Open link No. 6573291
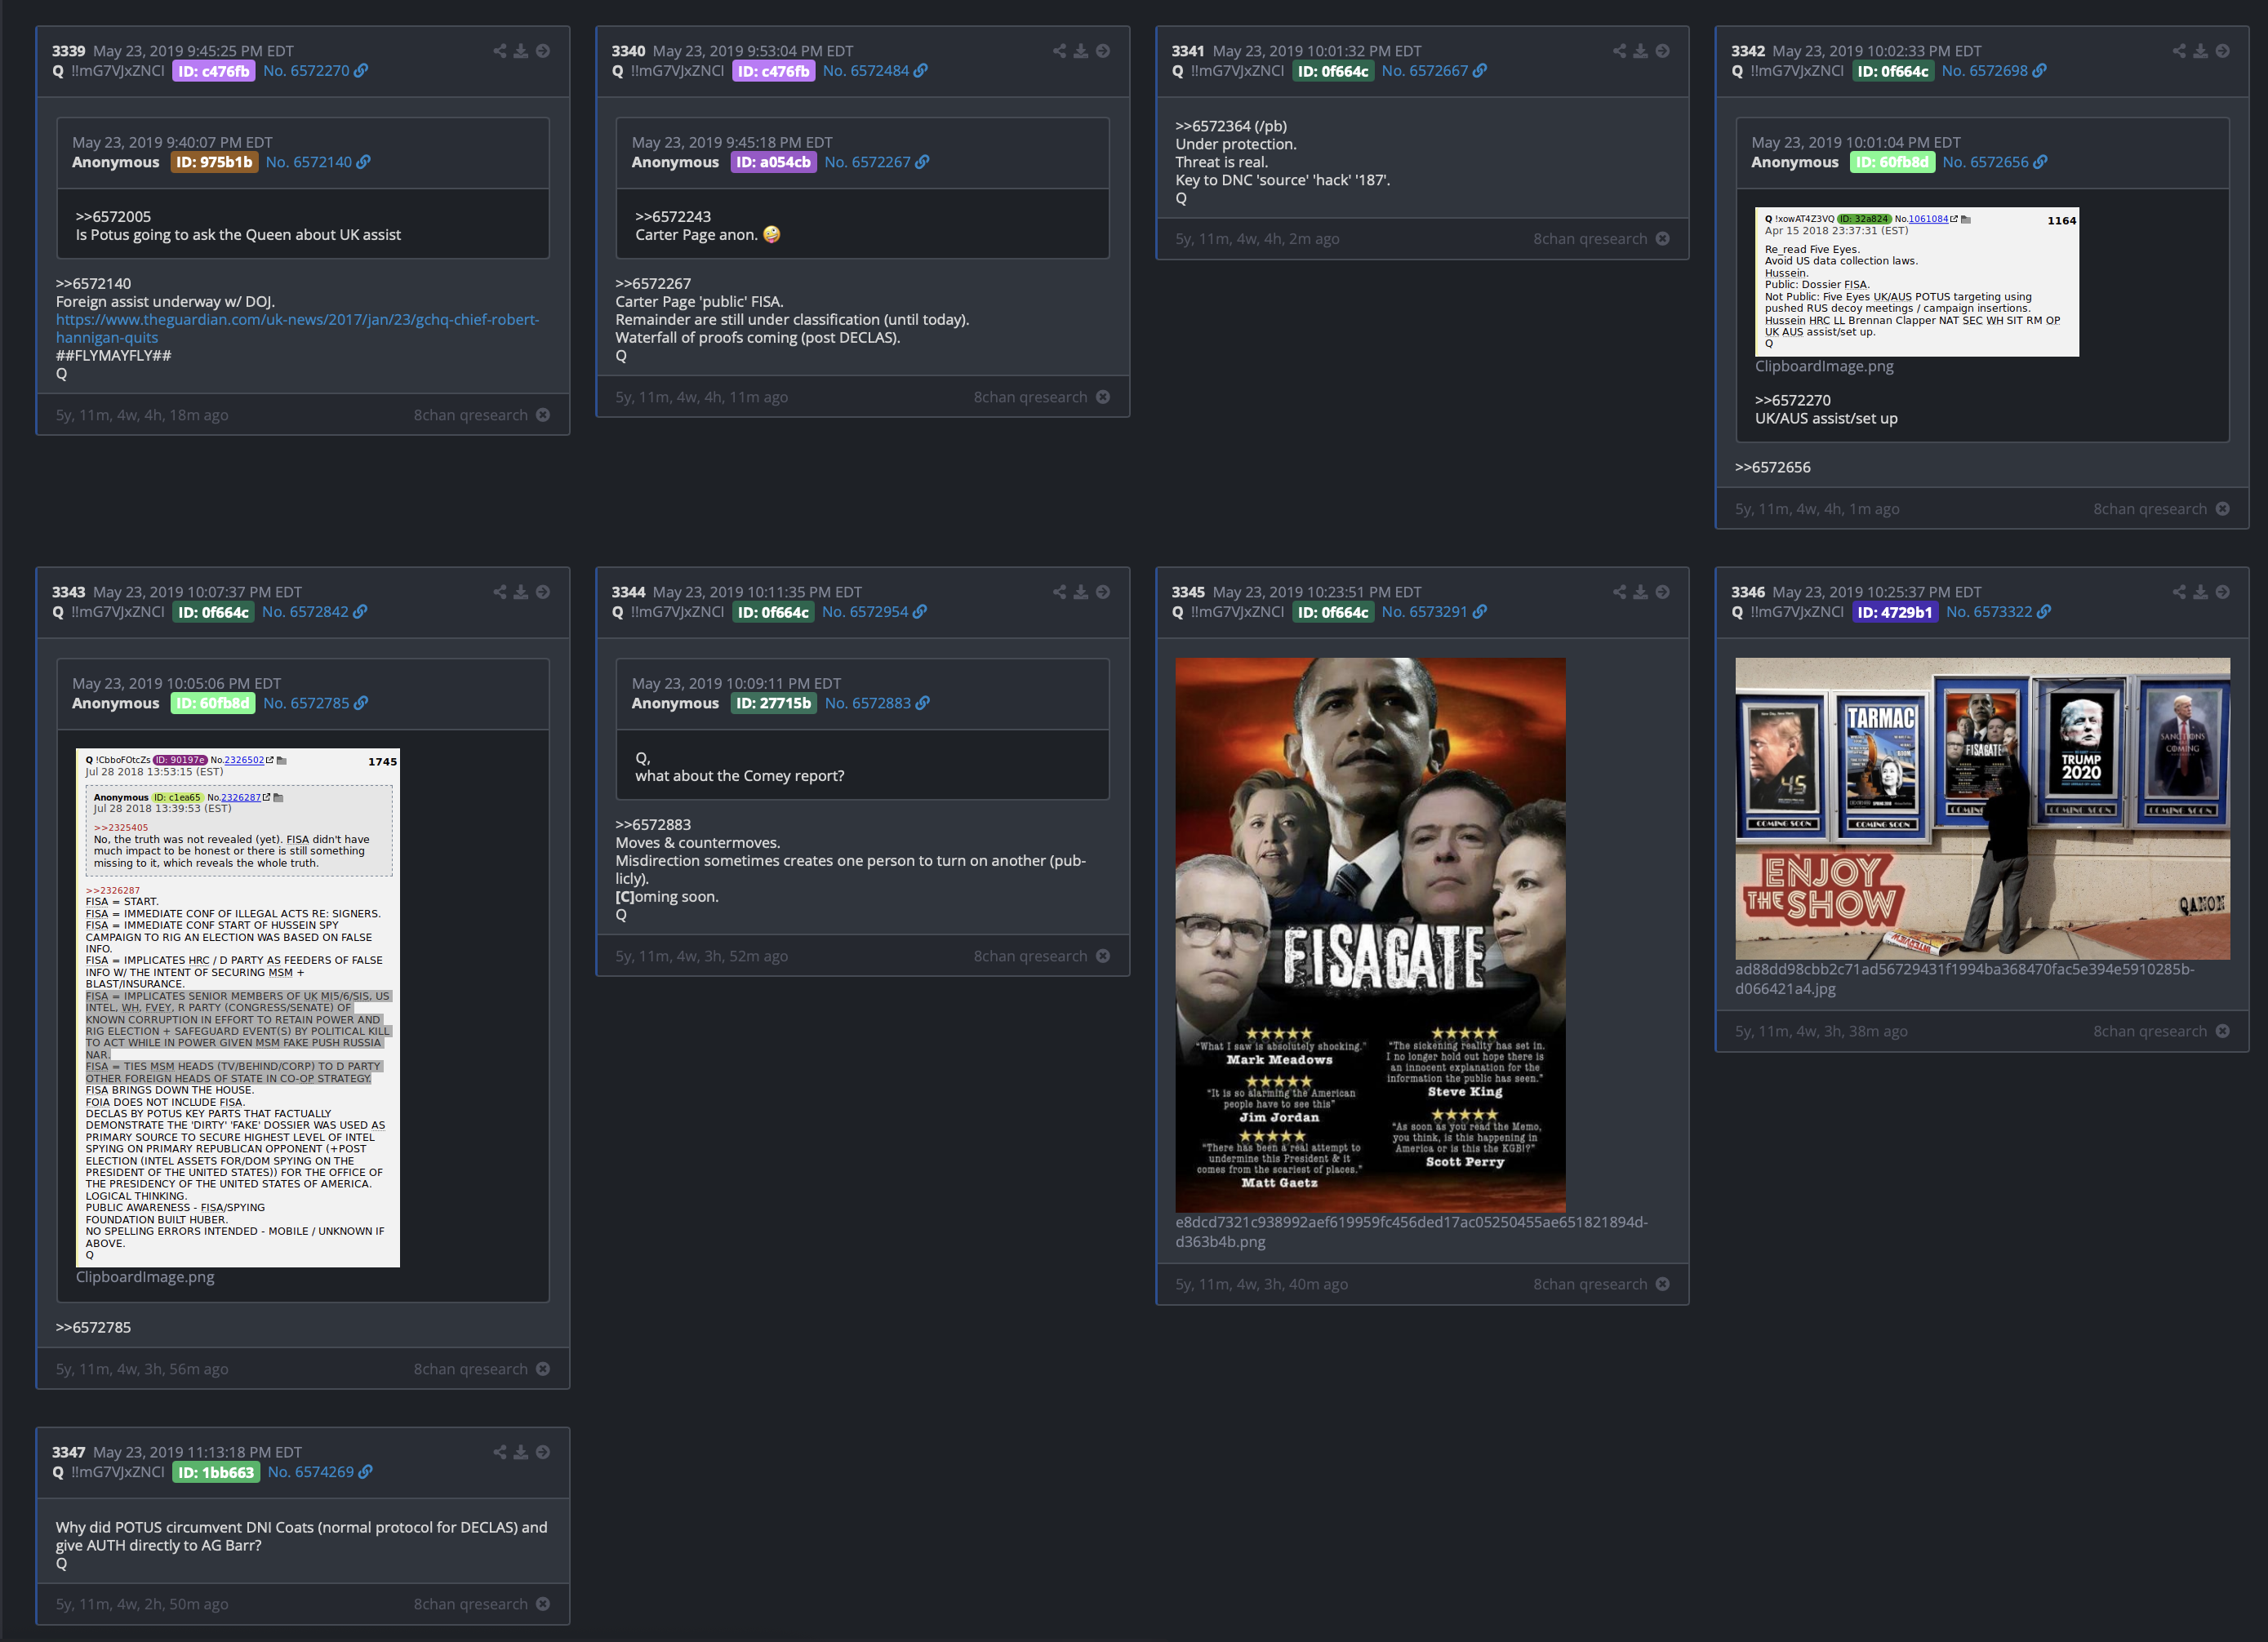The image size is (2268, 1642). click(1425, 613)
